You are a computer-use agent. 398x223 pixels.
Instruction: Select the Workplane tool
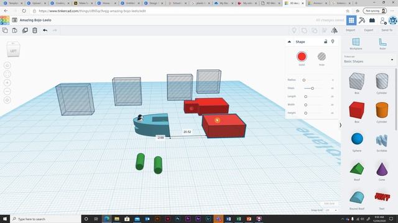coord(356,43)
